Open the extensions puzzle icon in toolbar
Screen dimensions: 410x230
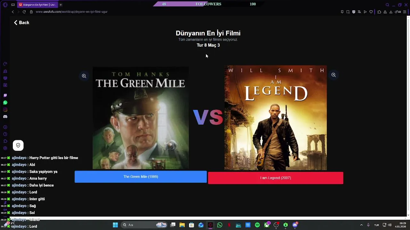pos(379,12)
